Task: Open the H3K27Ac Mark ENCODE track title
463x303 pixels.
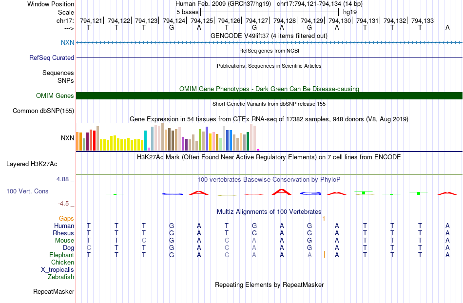Action: (269, 157)
